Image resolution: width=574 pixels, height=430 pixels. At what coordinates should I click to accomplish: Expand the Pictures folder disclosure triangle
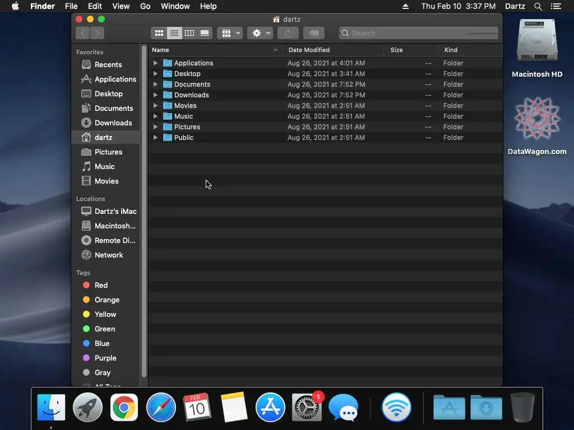(155, 127)
